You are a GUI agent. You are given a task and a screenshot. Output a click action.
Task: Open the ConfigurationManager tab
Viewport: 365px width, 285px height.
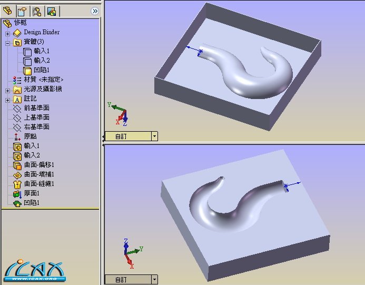[x=37, y=11]
